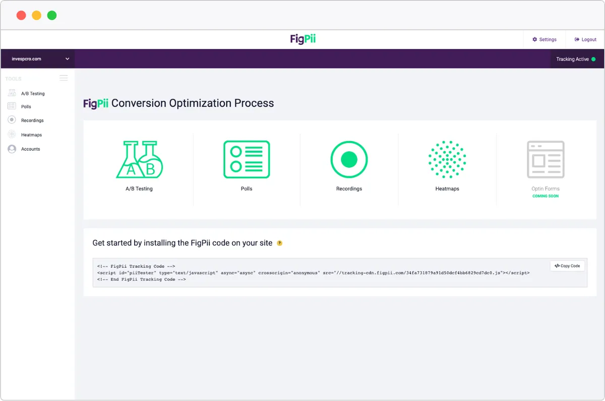
Task: Open the large Polls card icon
Action: [247, 160]
